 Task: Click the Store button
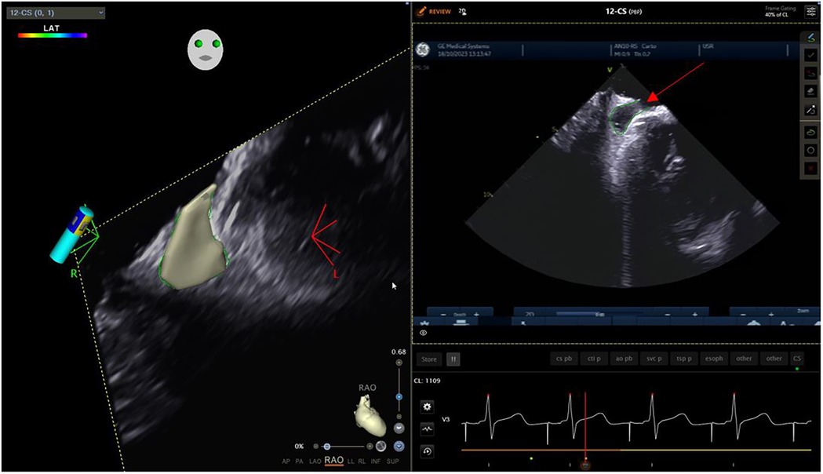click(429, 359)
